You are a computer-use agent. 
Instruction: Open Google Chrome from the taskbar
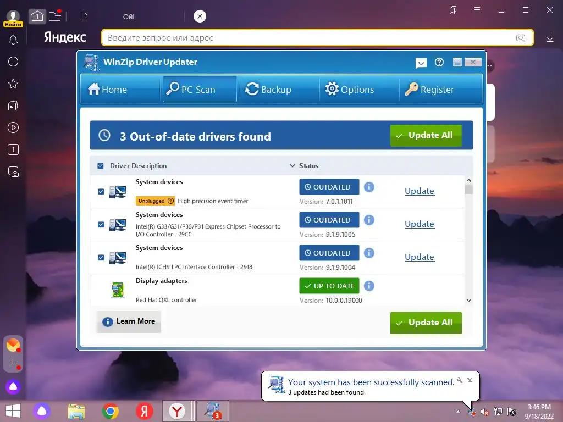point(110,411)
